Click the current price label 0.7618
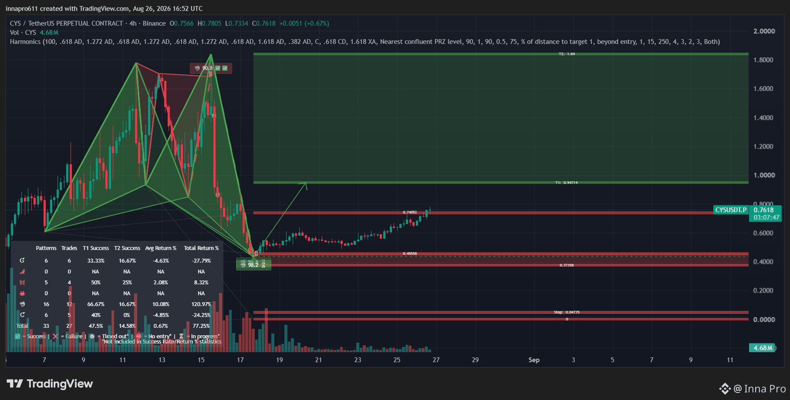The width and height of the screenshot is (790, 400). pyautogui.click(x=765, y=210)
